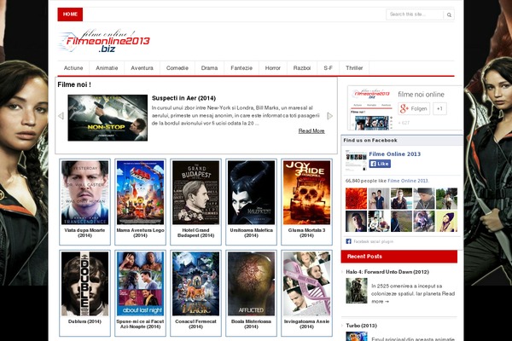The image size is (512, 341).
Task: Click the Read More link
Action: point(311,130)
